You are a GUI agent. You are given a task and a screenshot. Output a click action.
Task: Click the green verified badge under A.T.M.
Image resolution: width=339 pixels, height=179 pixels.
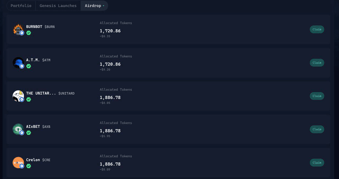click(x=29, y=66)
